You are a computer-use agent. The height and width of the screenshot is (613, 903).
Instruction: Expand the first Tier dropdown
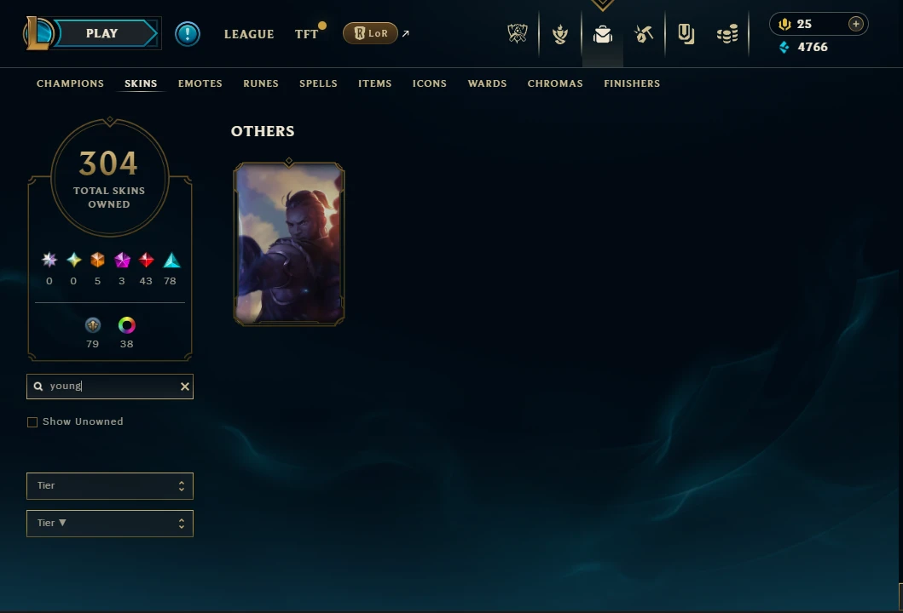point(110,486)
